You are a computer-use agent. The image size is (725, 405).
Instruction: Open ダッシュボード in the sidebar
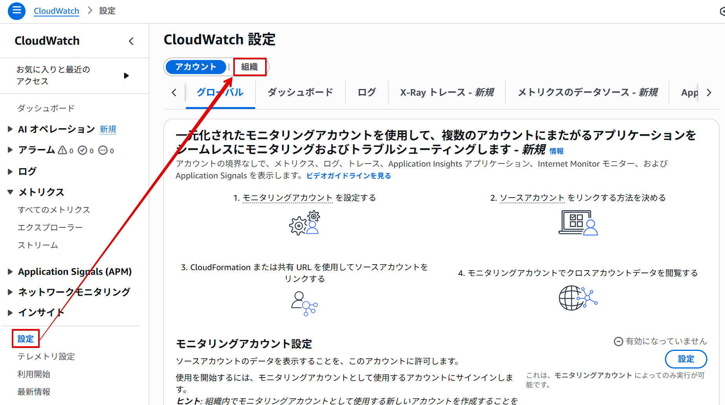[46, 108]
